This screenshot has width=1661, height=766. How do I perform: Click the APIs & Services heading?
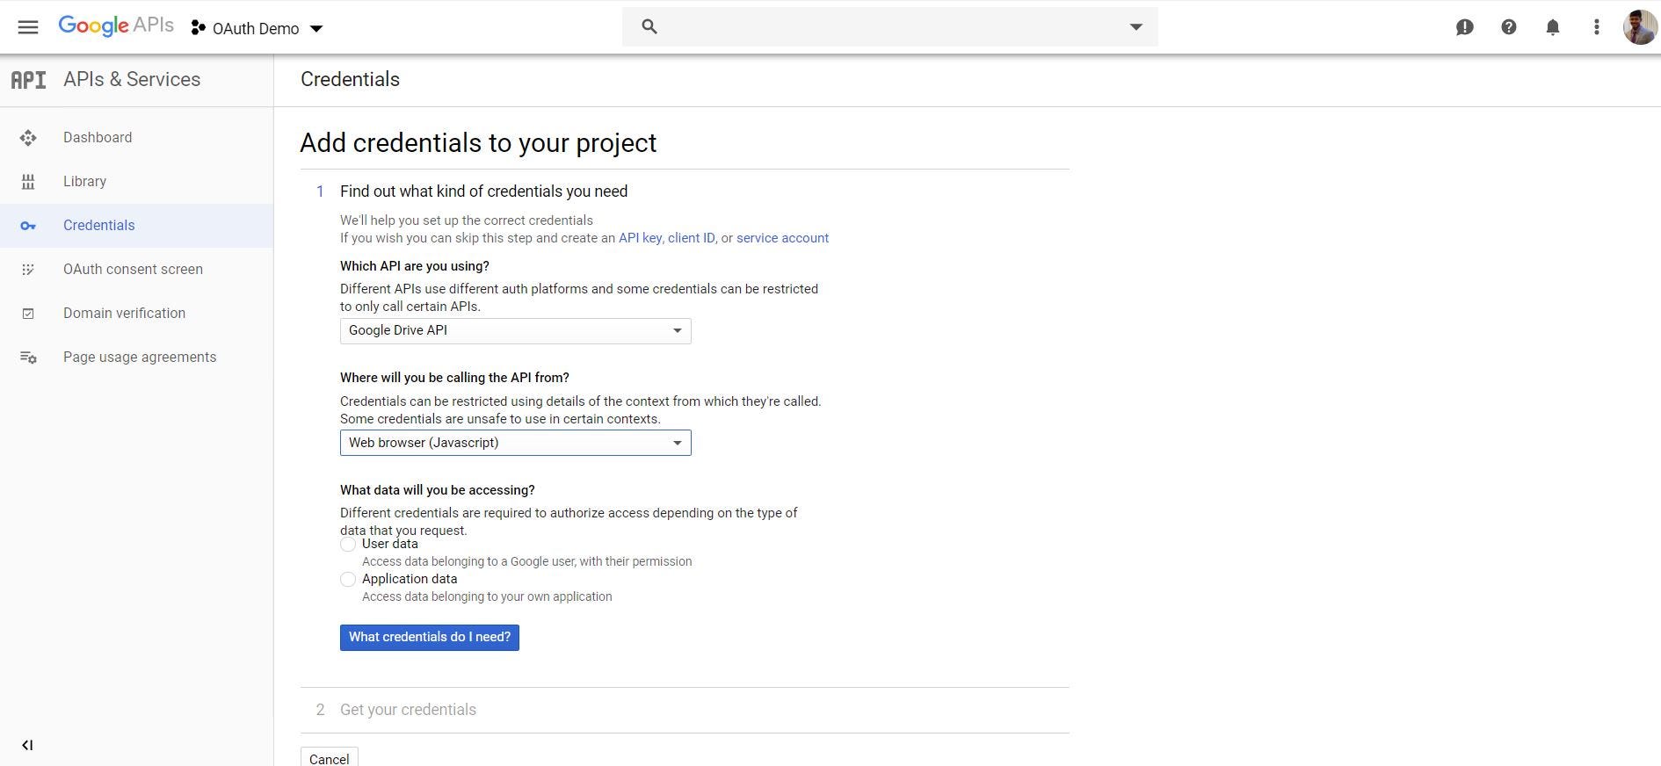pyautogui.click(x=132, y=80)
